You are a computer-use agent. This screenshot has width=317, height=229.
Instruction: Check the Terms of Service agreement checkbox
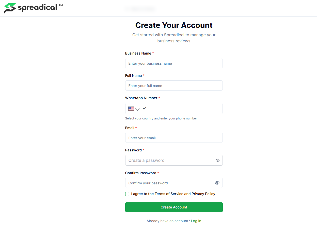(127, 194)
